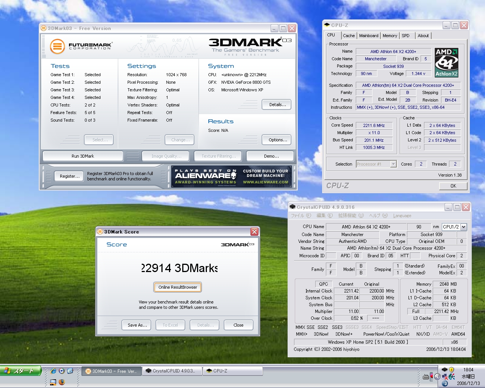Switch to CPU-Z via its taskbar button
Screen dimensions: 485x388
(232, 371)
